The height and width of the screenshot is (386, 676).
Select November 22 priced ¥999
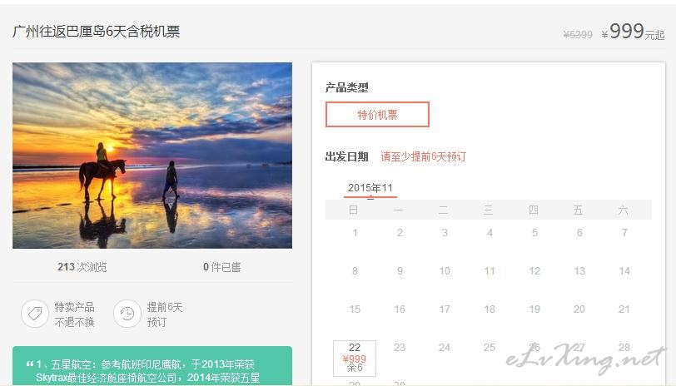[x=355, y=358]
